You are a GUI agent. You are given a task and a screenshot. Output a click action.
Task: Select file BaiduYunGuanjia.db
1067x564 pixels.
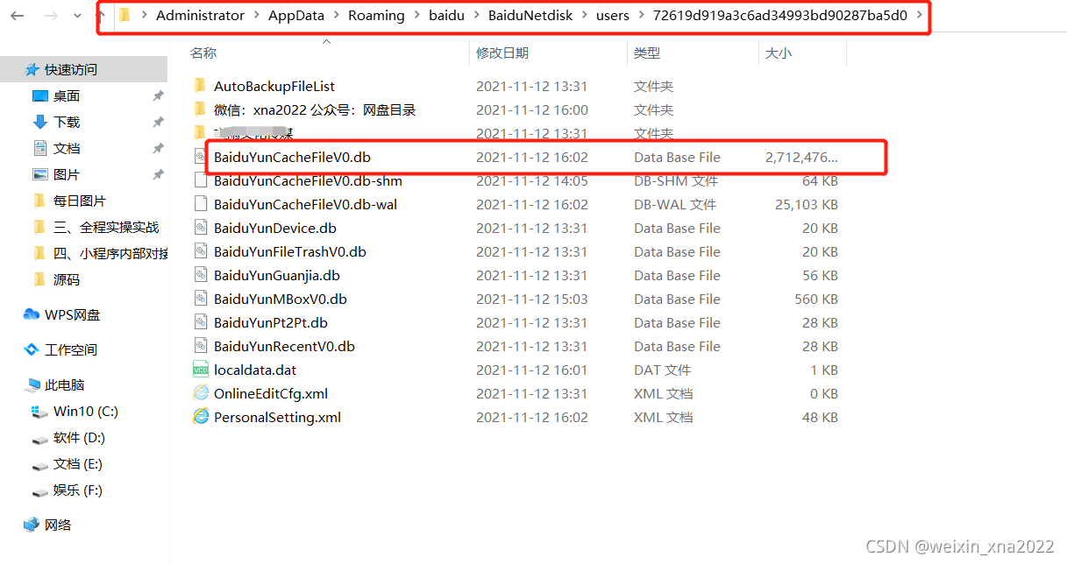click(x=277, y=276)
